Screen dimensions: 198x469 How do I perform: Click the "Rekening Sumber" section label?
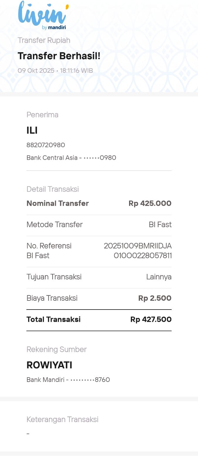pos(57,349)
